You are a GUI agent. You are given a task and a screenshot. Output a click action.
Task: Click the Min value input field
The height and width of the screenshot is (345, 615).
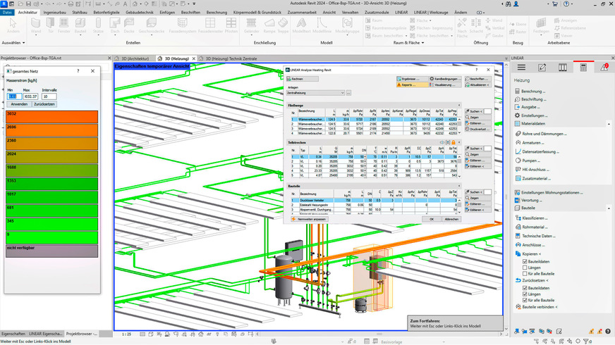(x=14, y=96)
